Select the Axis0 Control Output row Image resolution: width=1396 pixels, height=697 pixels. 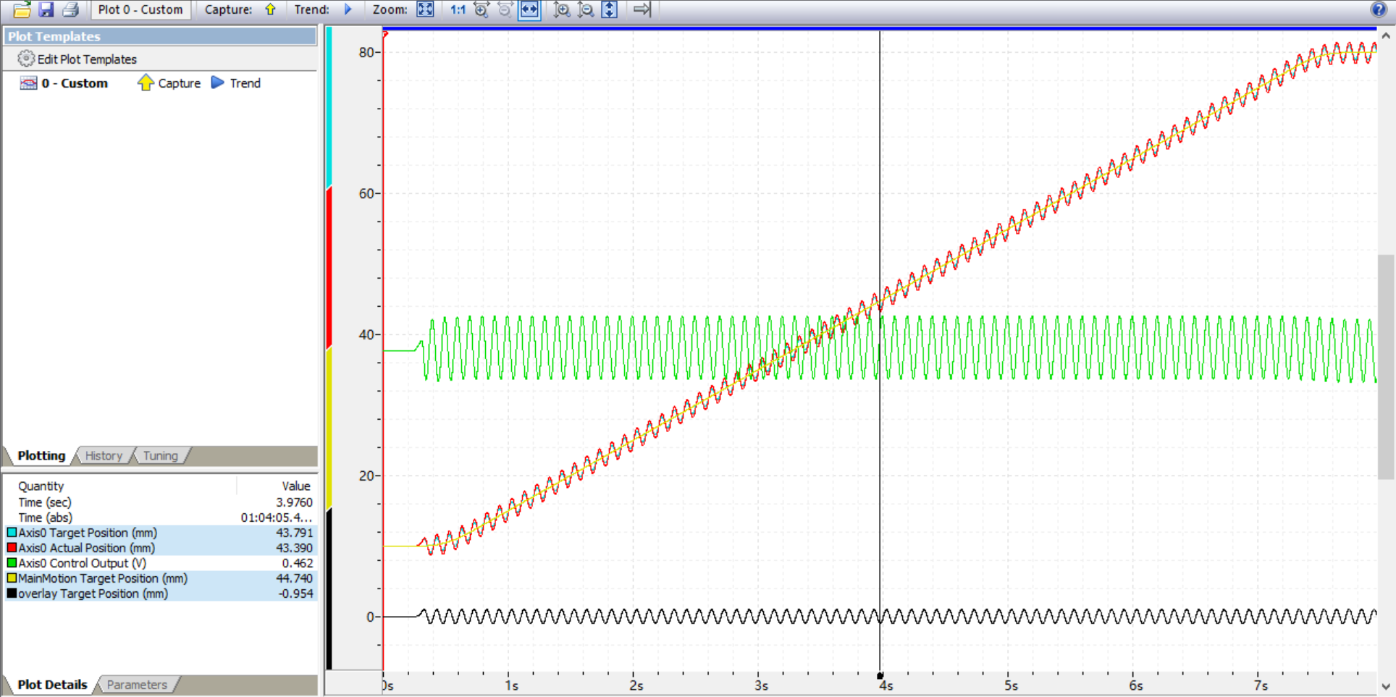[160, 563]
